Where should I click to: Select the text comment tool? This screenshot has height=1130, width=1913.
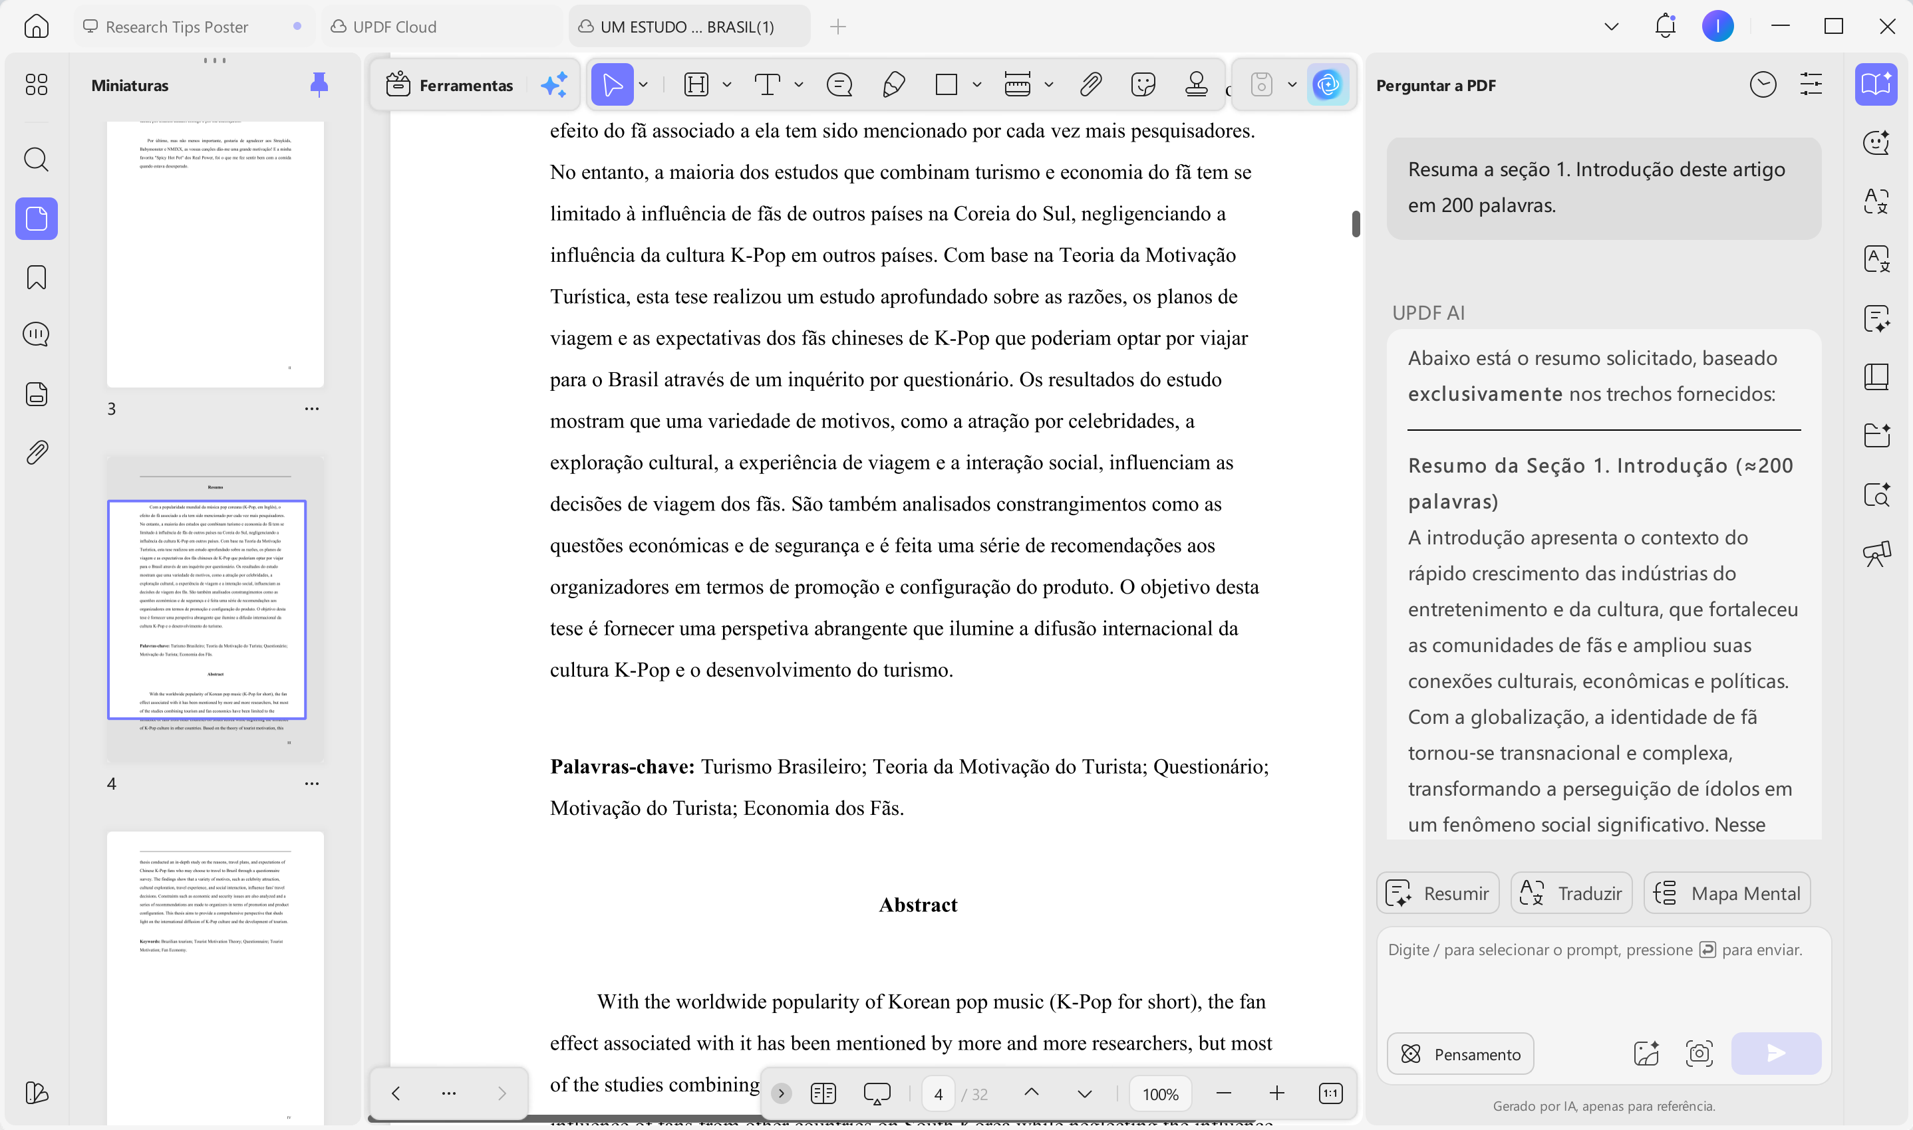coord(767,84)
